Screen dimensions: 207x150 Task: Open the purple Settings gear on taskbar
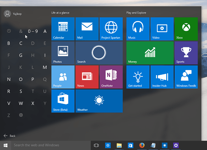176,145
